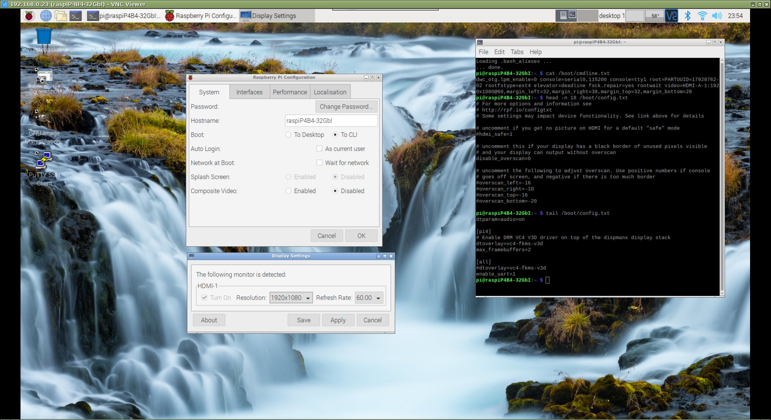Image resolution: width=771 pixels, height=420 pixels.
Task: Confirm Raspberry Pi Configuration with OK
Action: click(361, 236)
